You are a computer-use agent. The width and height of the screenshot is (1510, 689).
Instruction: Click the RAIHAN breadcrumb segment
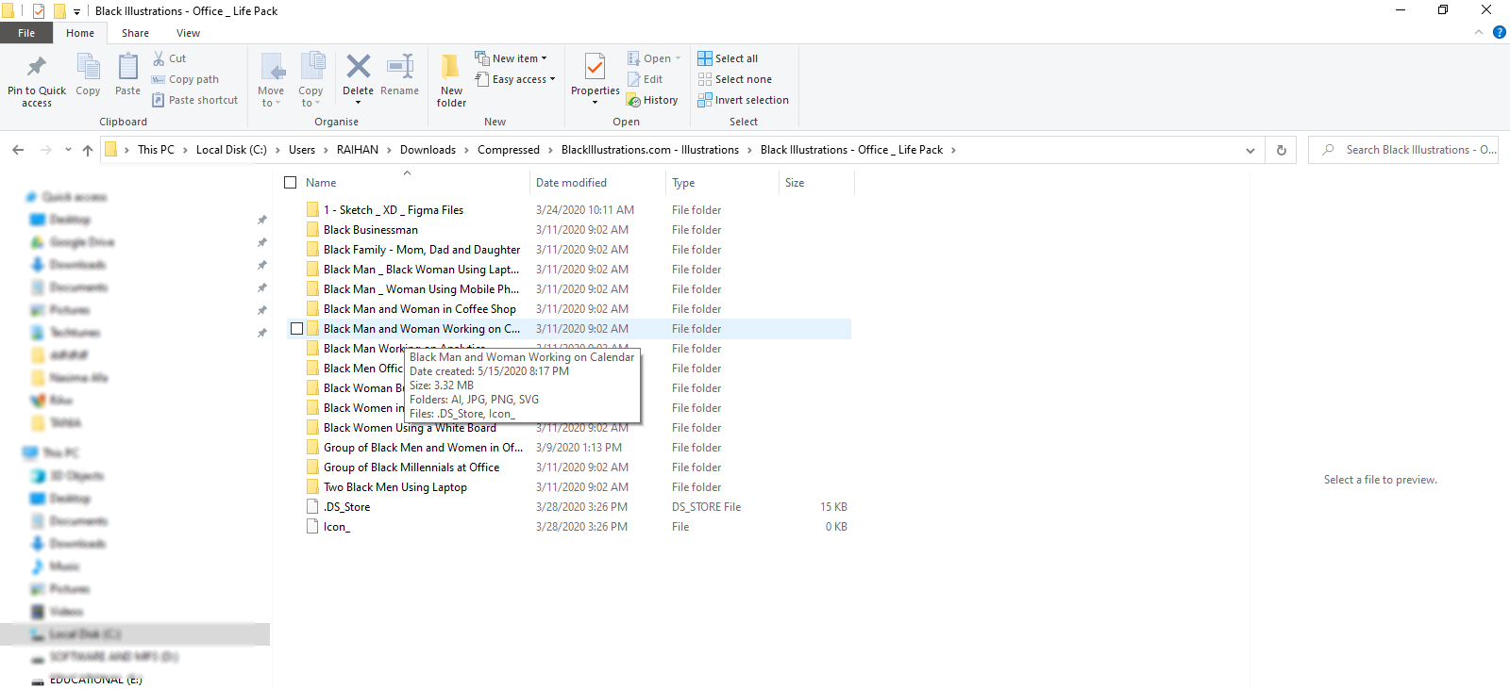pos(358,150)
